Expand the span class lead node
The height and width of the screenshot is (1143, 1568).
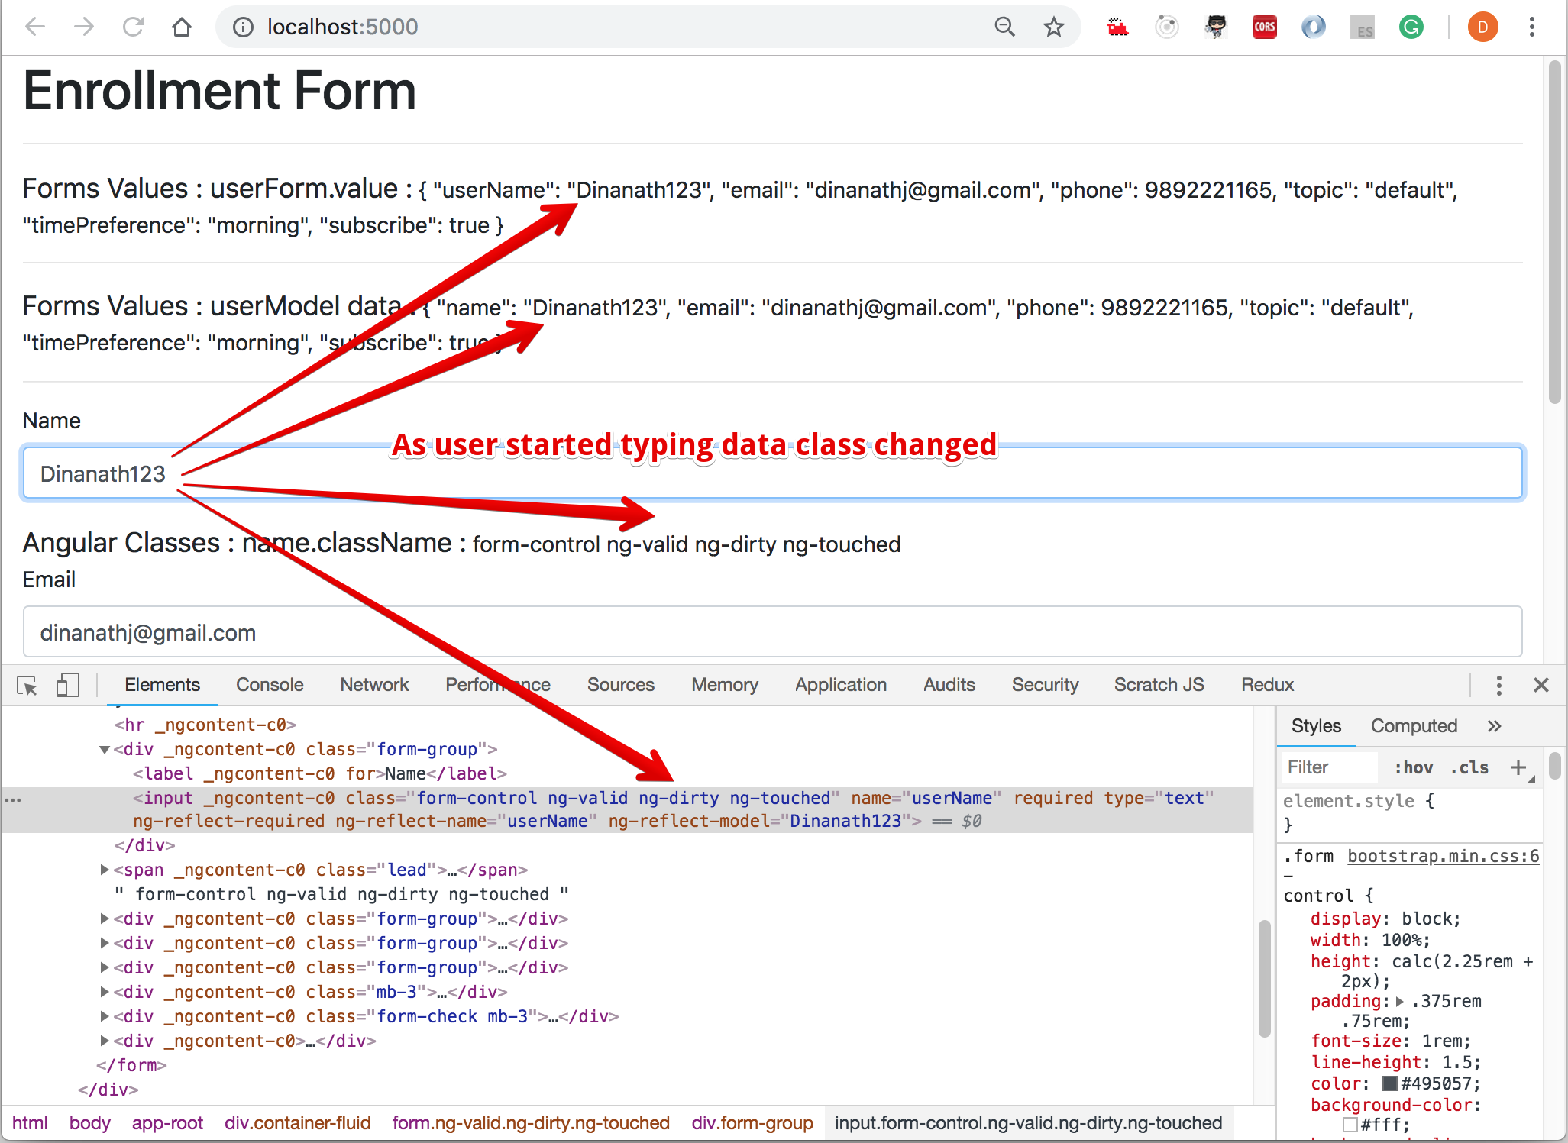pyautogui.click(x=105, y=870)
